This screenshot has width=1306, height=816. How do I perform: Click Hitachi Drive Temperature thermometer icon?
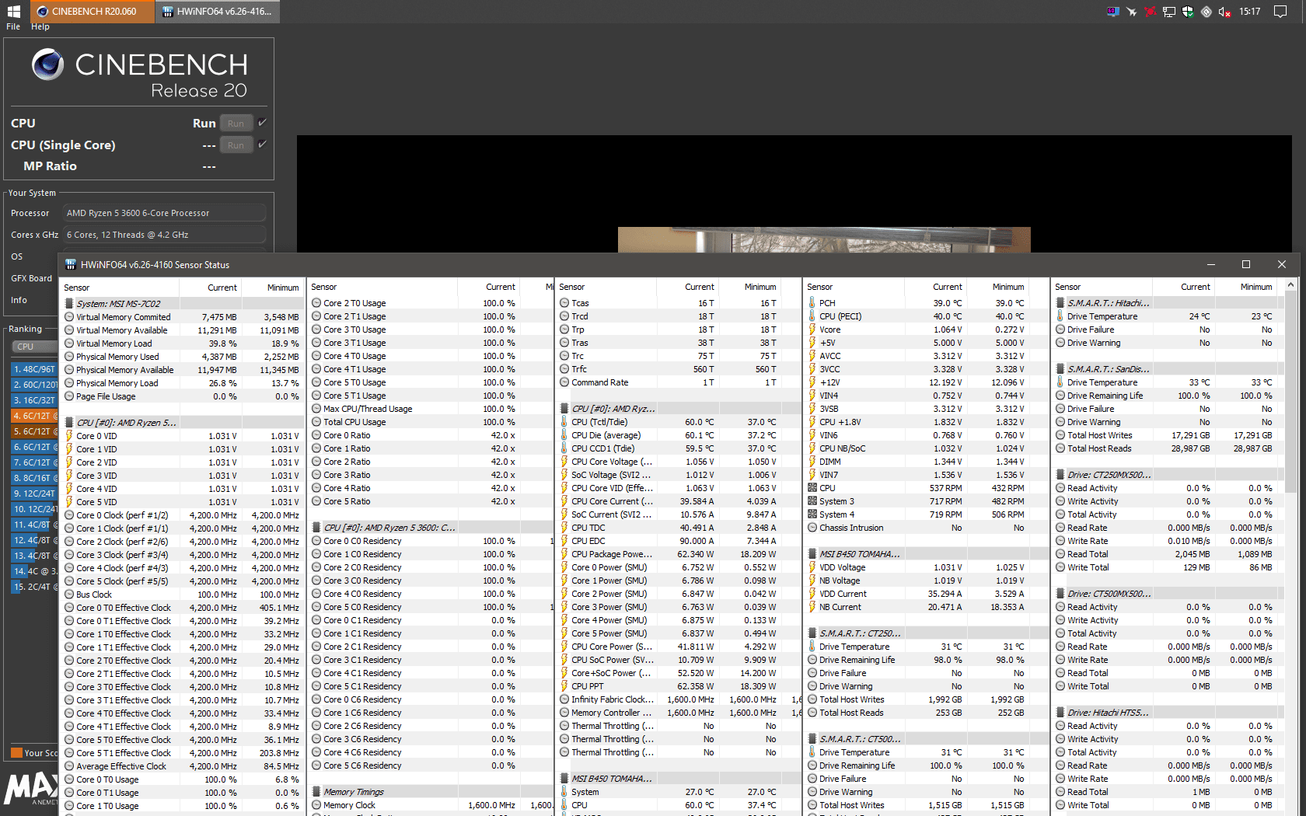[x=1060, y=316]
